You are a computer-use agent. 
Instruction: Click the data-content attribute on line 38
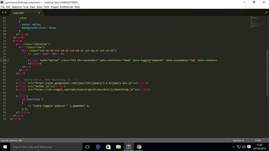coord(206,60)
